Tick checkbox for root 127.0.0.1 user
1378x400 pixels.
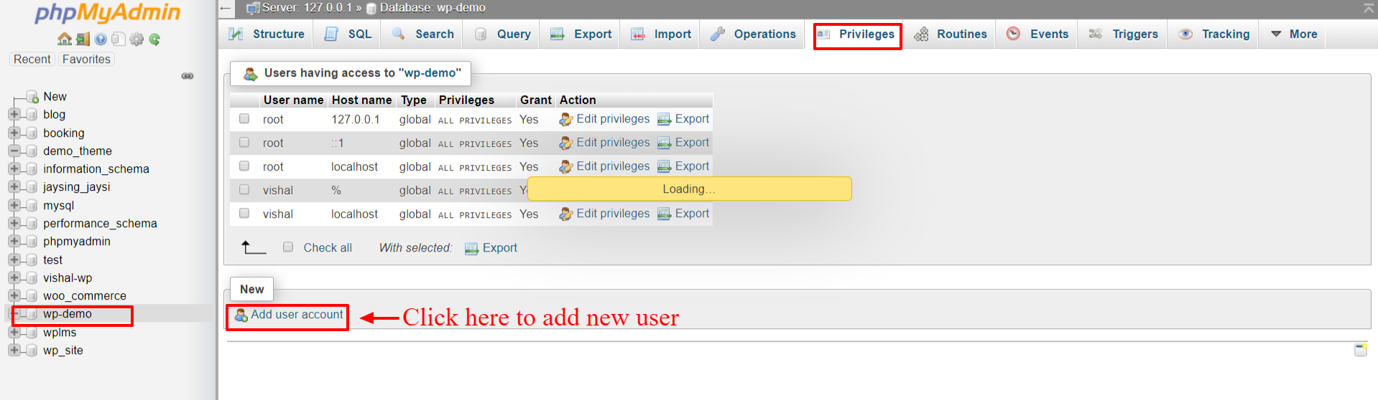(x=244, y=119)
